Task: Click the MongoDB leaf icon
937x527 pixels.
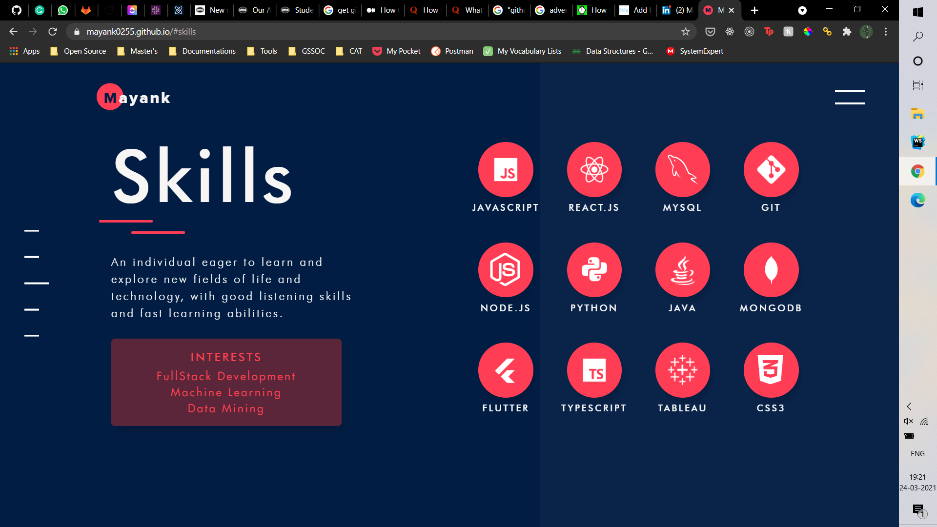Action: click(x=771, y=270)
